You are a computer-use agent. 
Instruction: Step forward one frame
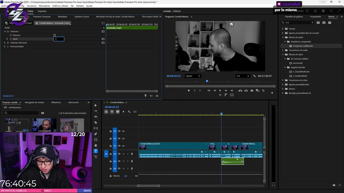pos(226,91)
